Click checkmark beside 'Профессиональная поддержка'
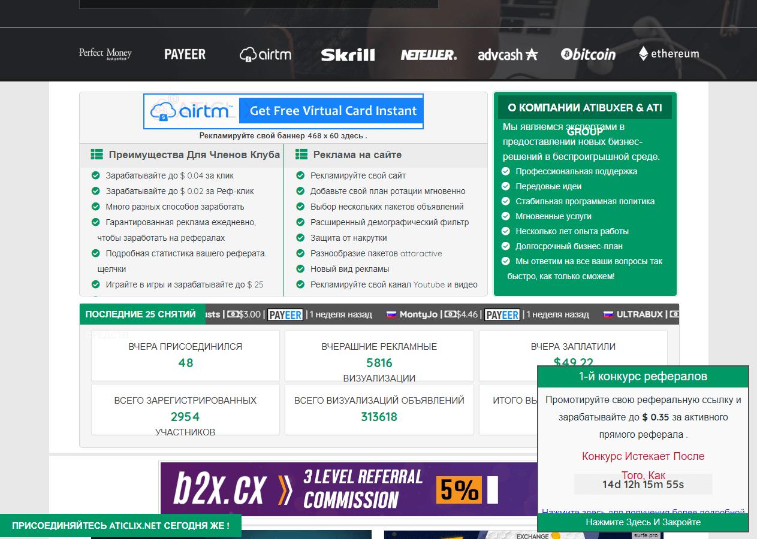This screenshot has height=539, width=757. tap(505, 171)
